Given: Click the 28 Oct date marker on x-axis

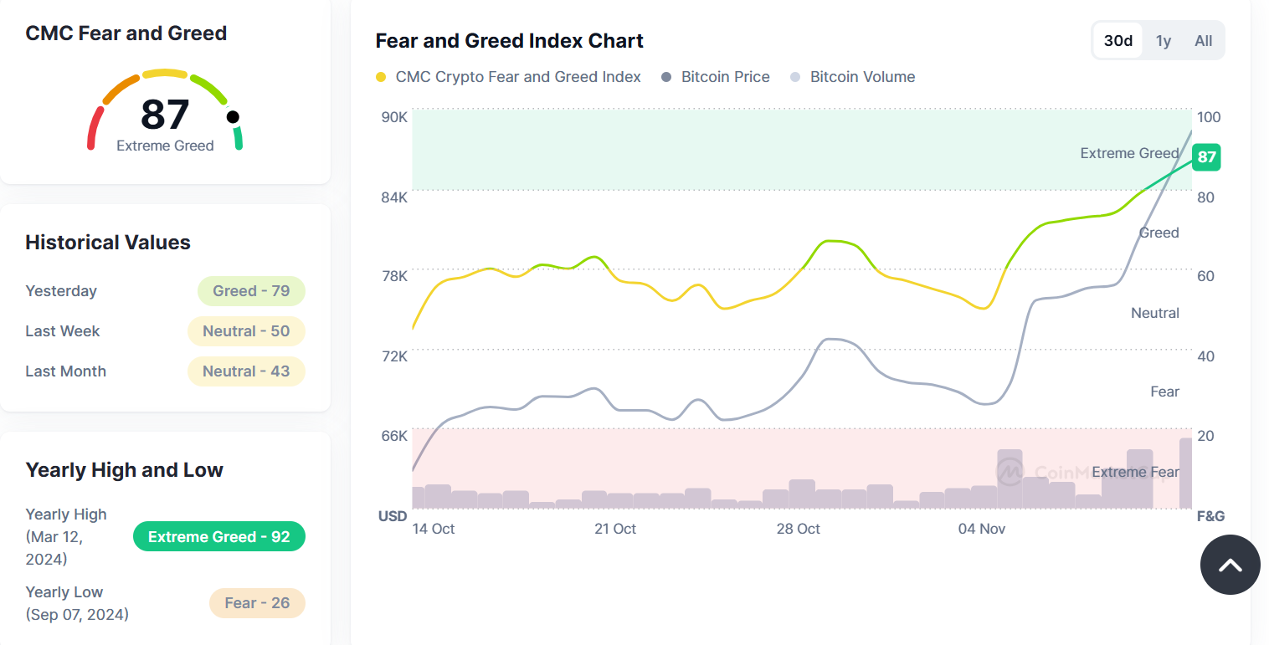Looking at the screenshot, I should pos(798,529).
